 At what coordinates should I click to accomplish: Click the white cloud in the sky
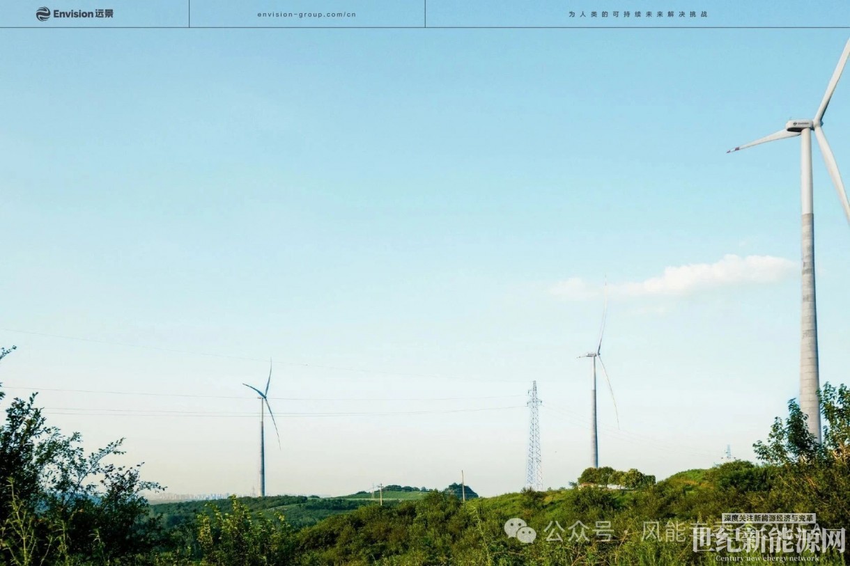click(704, 276)
